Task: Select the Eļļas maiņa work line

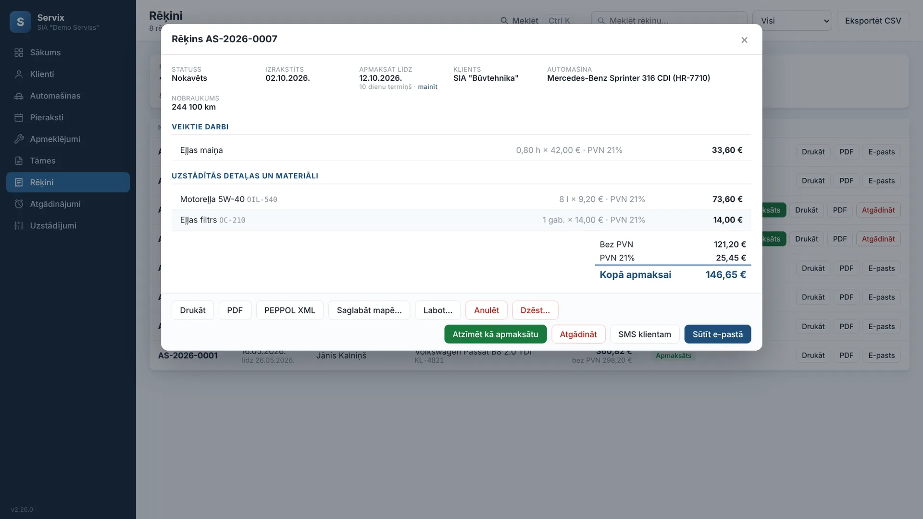Action: click(x=461, y=150)
